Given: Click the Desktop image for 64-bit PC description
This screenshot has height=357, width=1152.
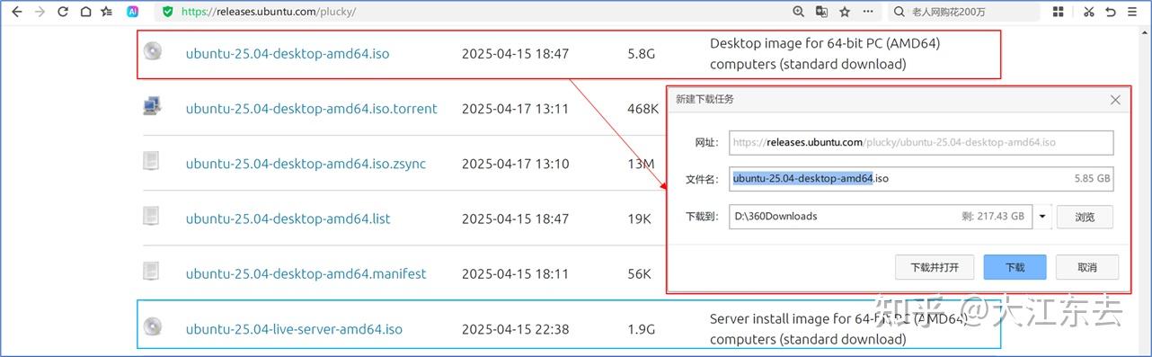Looking at the screenshot, I should pyautogui.click(x=825, y=54).
